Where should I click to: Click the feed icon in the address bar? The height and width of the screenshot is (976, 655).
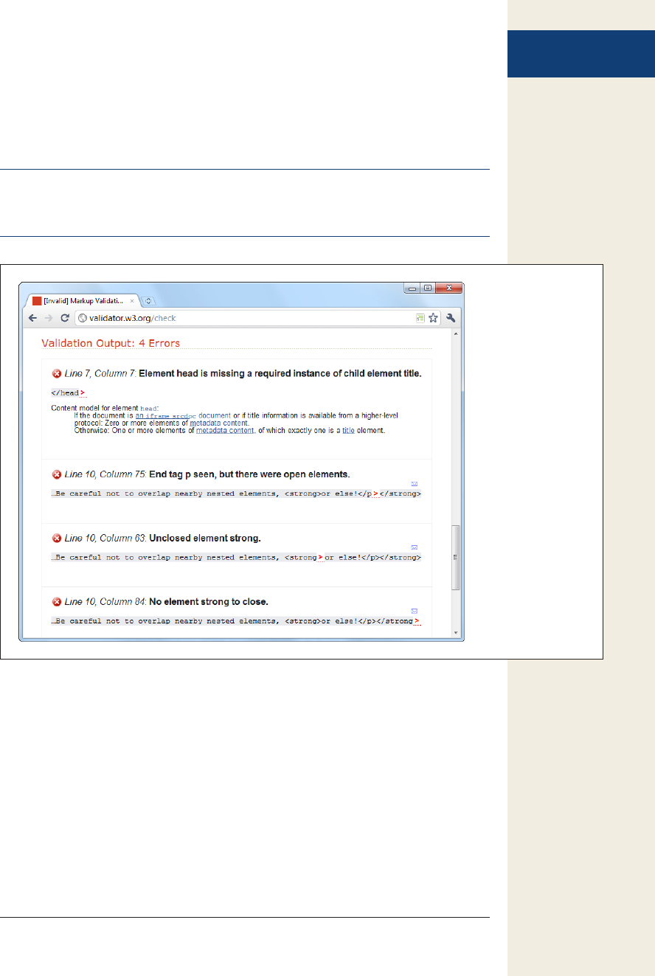(x=420, y=319)
